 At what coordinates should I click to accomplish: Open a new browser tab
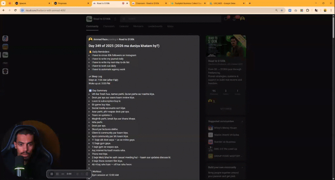click(x=250, y=3)
